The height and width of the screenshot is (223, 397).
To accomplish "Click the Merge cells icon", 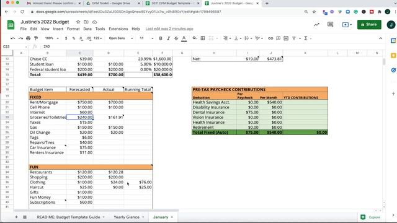I will coord(211,38).
